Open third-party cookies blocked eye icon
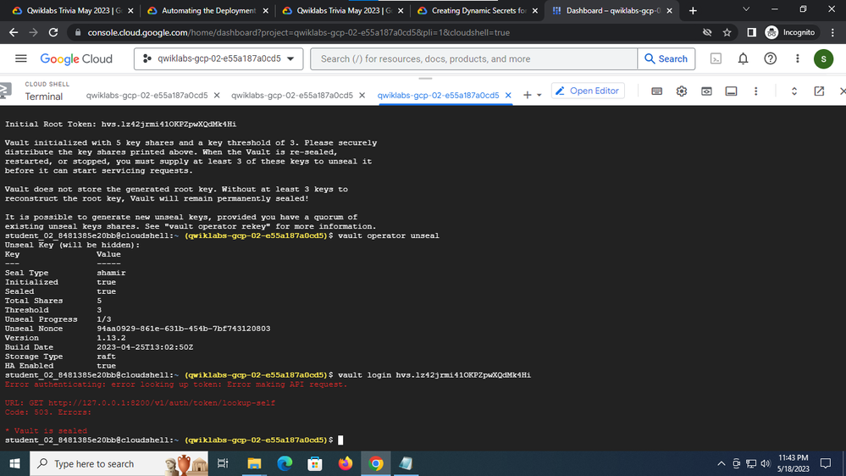Viewport: 846px width, 476px height. 707,32
